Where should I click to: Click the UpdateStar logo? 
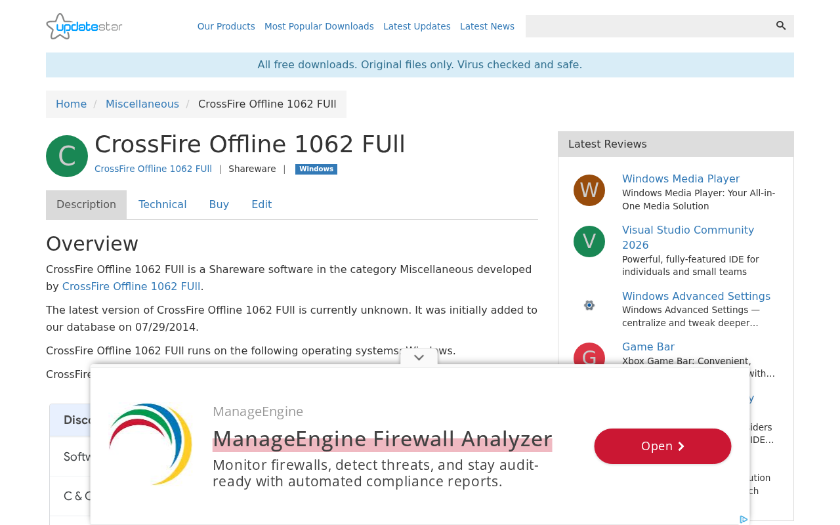pos(84,26)
